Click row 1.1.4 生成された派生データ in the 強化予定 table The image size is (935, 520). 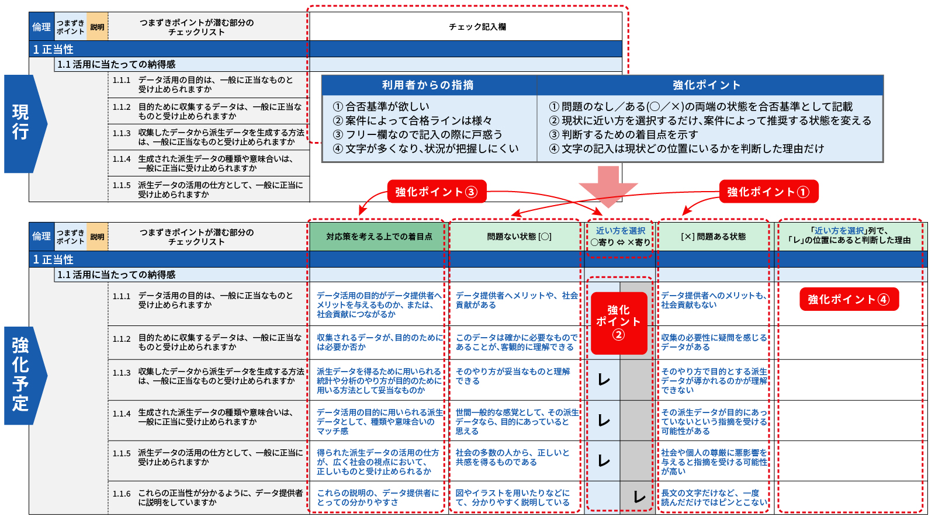coord(208,420)
